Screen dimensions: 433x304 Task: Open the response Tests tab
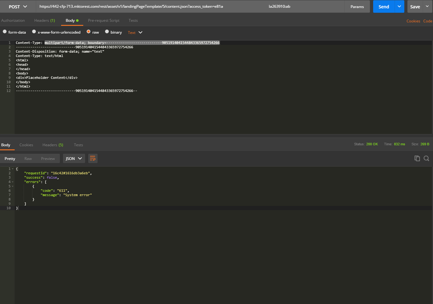[x=78, y=145]
